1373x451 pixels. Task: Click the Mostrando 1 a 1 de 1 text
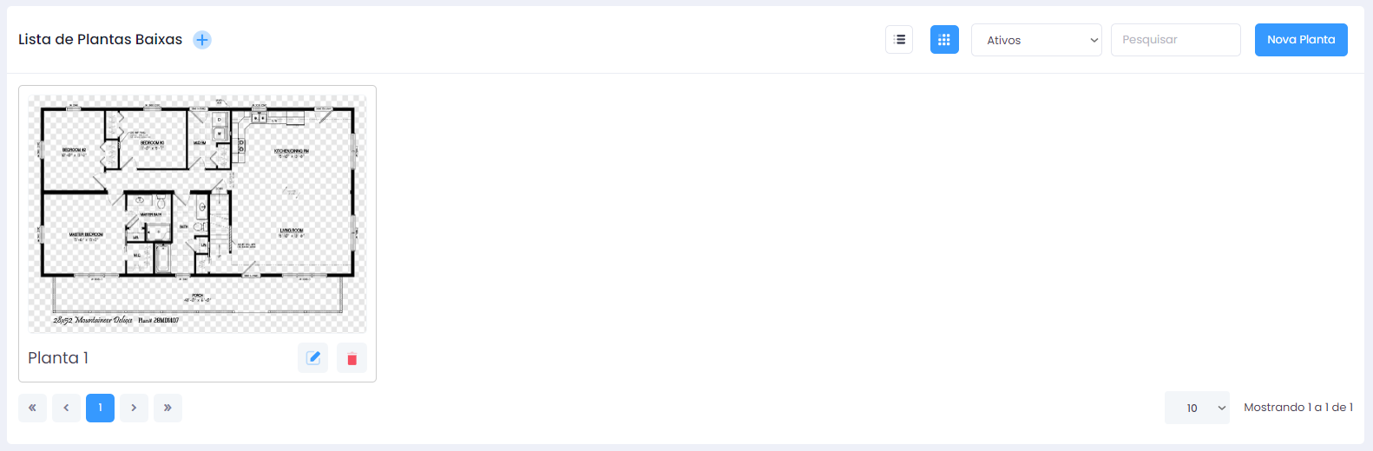click(1298, 408)
